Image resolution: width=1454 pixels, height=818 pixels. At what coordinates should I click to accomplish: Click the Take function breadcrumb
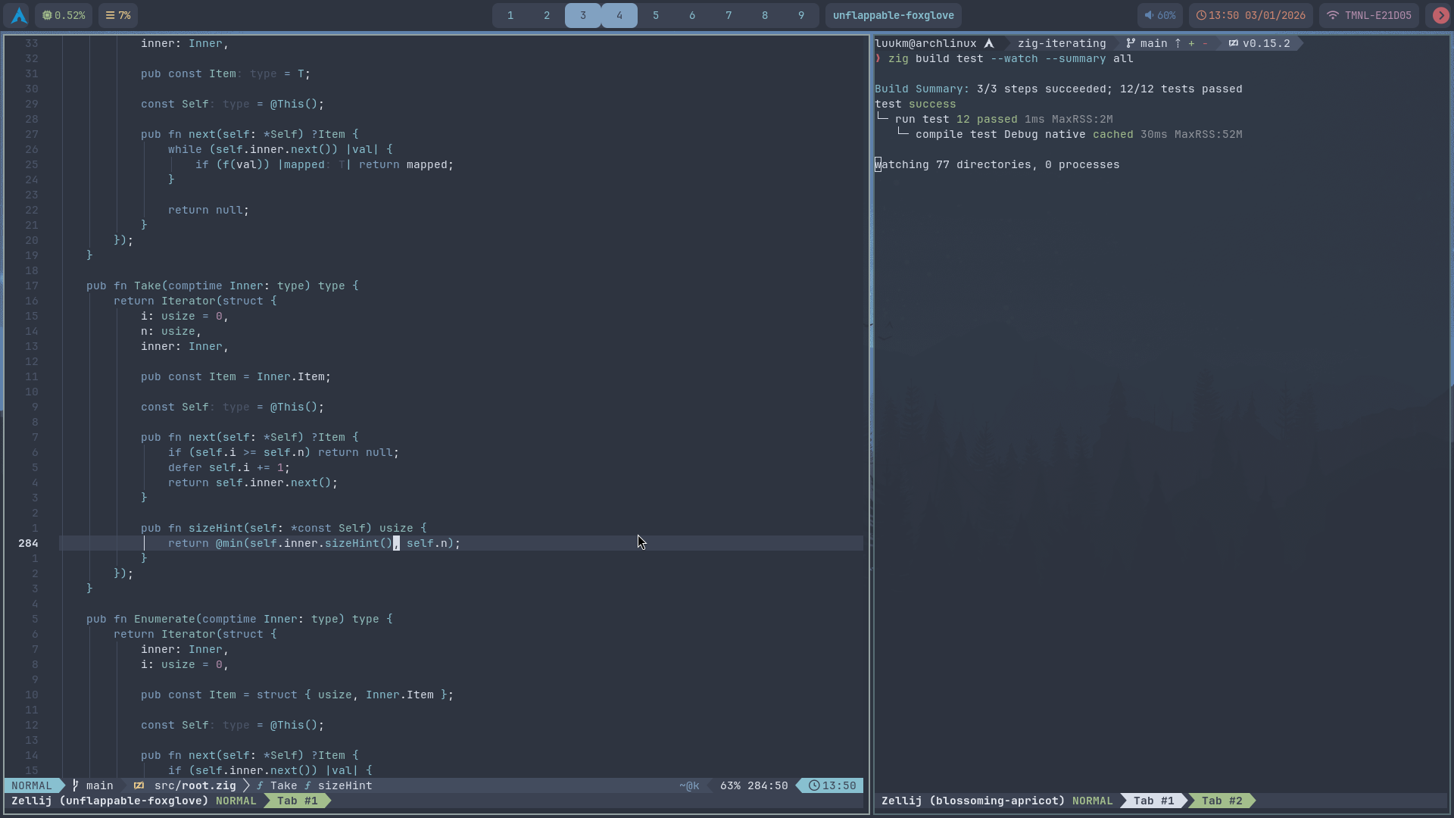click(283, 785)
